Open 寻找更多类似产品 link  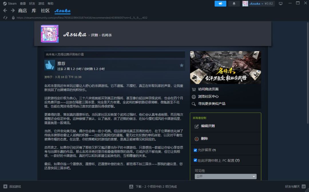pos(212,104)
